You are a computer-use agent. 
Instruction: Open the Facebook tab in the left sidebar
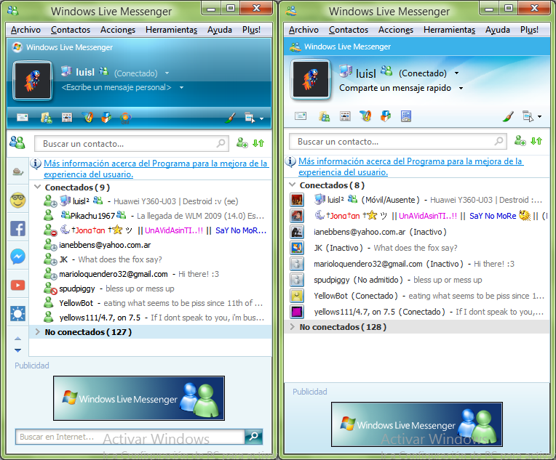tap(17, 229)
